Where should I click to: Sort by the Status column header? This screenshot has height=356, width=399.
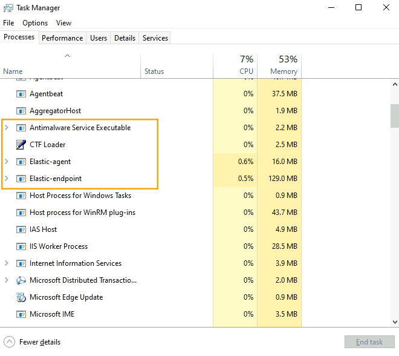(177, 66)
